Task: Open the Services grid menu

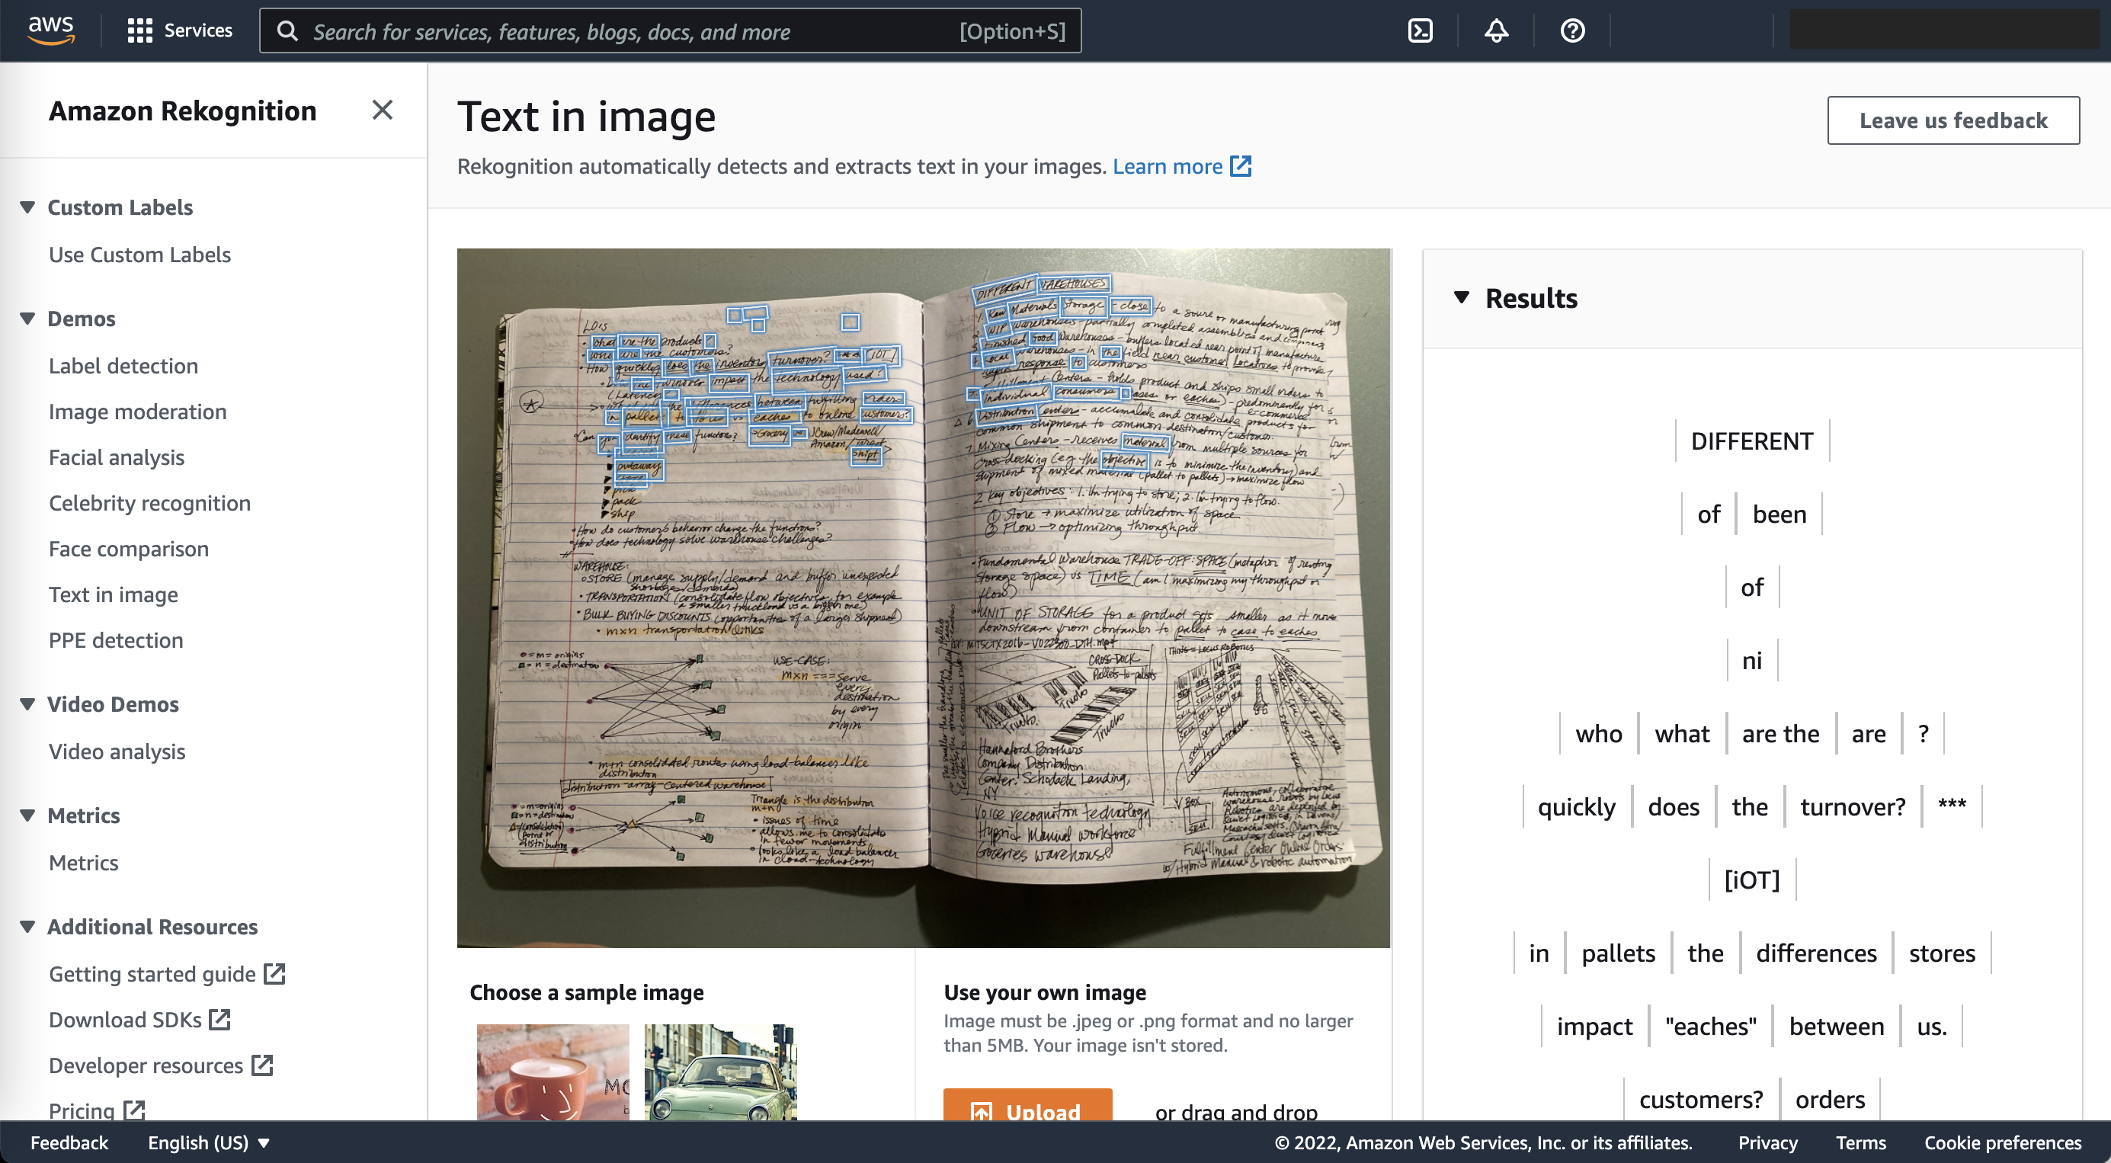Action: [x=179, y=30]
